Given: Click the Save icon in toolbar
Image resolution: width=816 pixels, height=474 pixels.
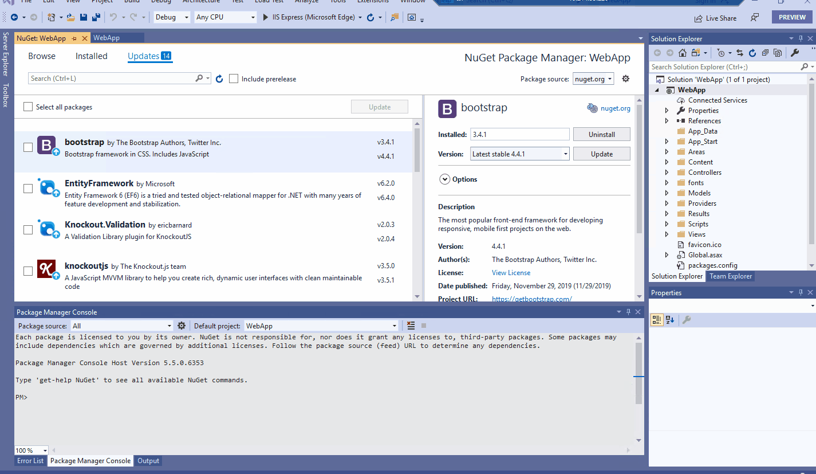Looking at the screenshot, I should coord(84,17).
